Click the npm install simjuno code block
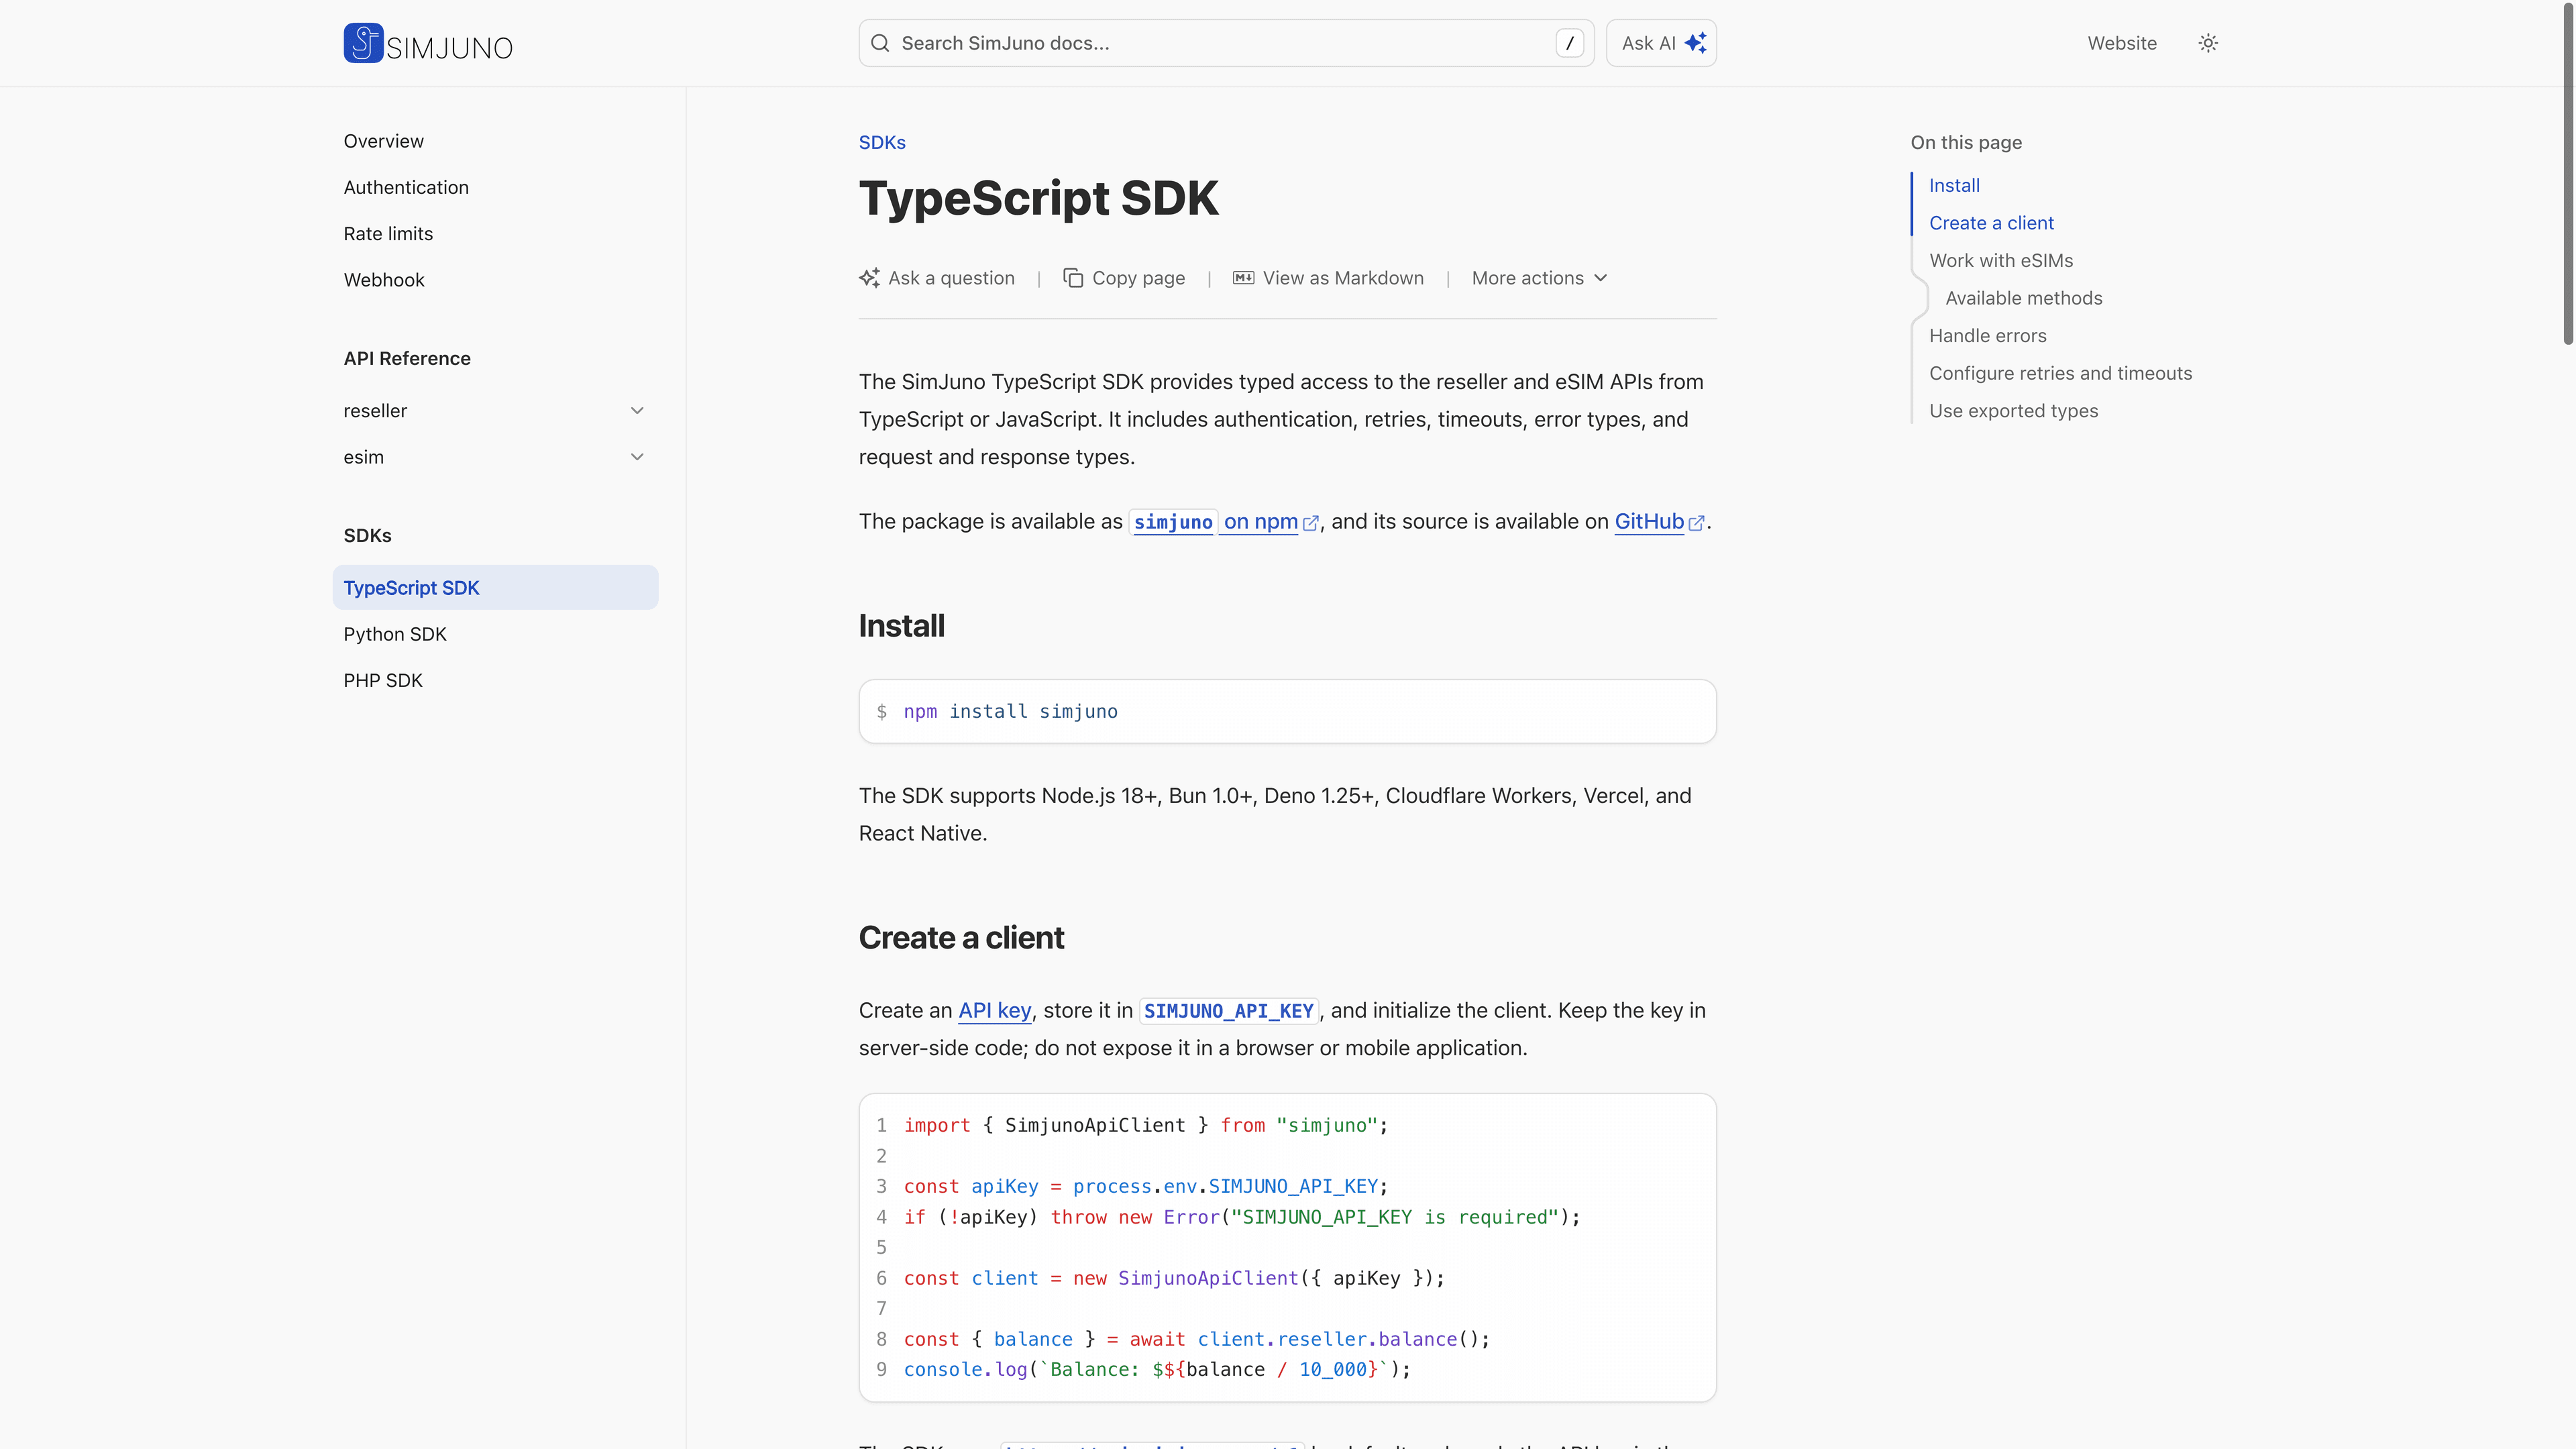Viewport: 2576px width, 1449px height. [1287, 712]
